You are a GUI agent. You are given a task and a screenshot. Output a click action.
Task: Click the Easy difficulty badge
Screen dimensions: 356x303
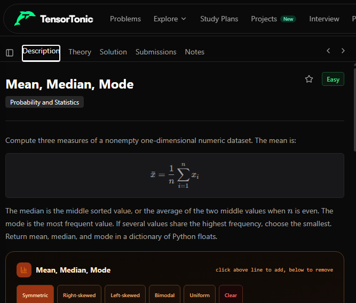[x=333, y=79]
